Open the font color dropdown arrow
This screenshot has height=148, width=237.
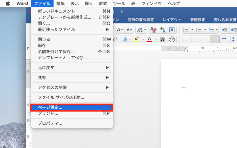tap(156, 39)
